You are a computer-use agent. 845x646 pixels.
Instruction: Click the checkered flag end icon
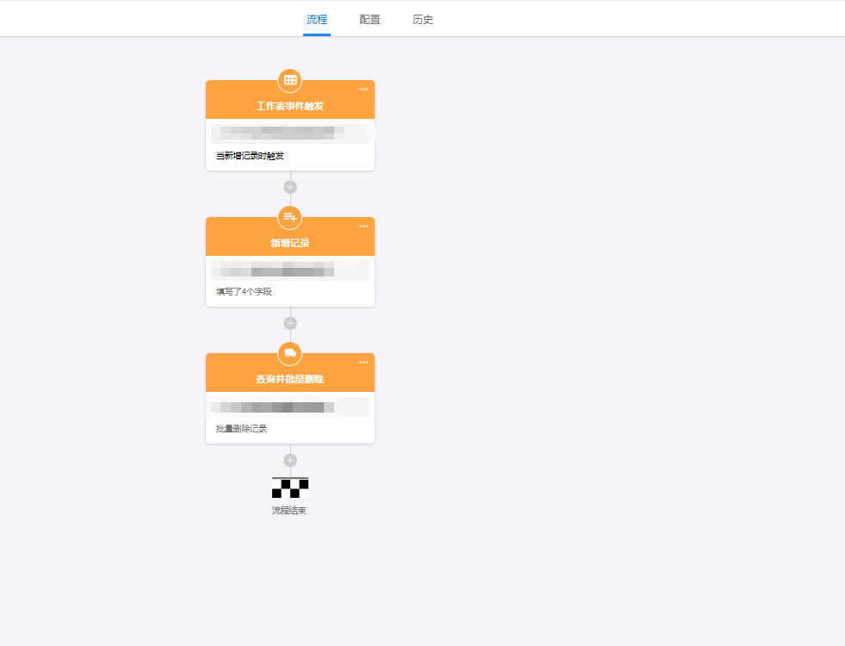(290, 488)
